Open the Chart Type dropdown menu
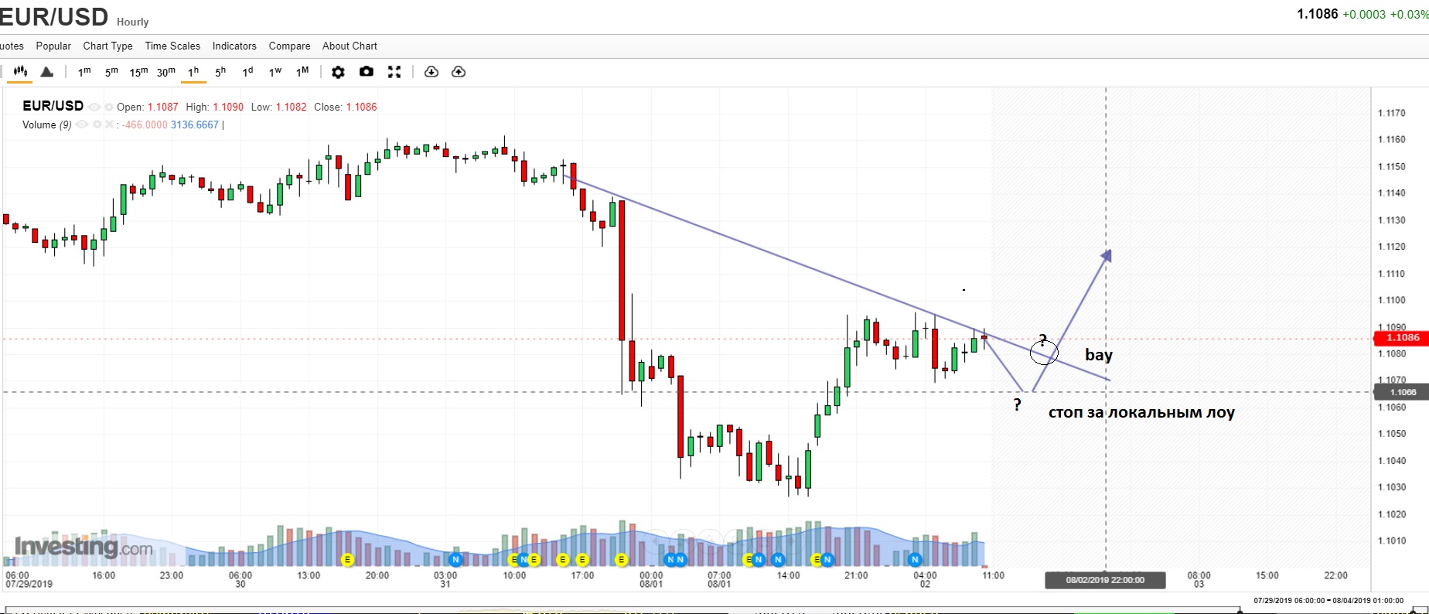 pos(107,46)
